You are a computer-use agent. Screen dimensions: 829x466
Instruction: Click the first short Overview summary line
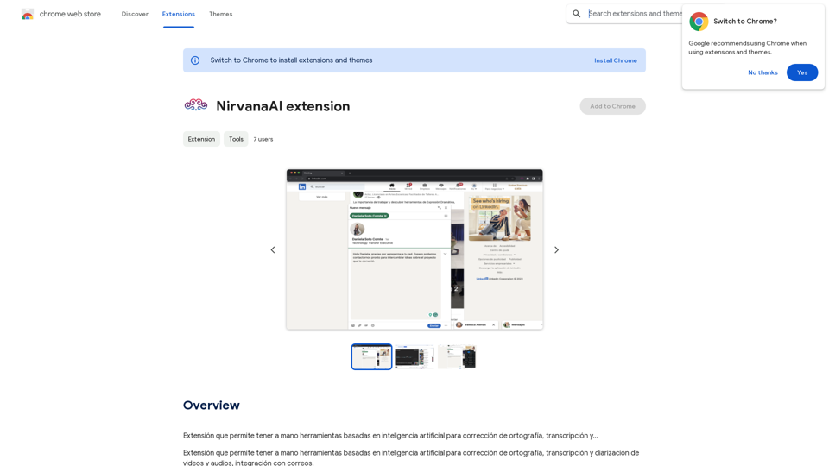[390, 436]
